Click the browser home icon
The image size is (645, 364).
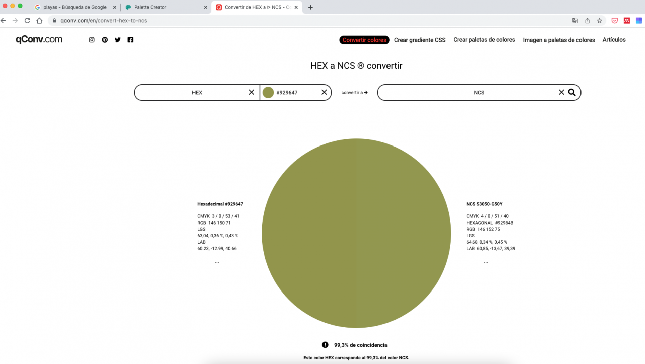coord(39,21)
